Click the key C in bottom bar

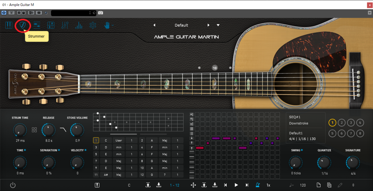click(129, 185)
